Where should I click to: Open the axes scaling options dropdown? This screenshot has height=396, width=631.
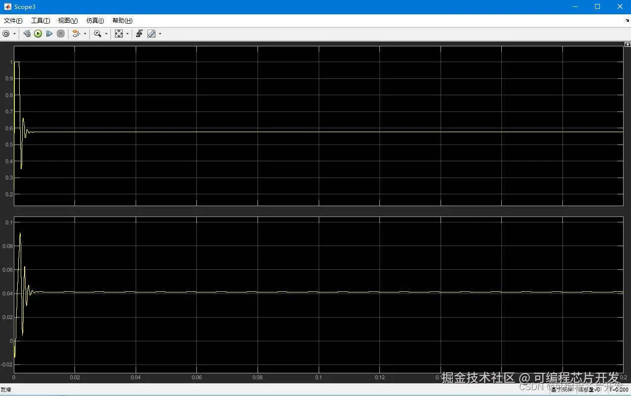tap(127, 34)
